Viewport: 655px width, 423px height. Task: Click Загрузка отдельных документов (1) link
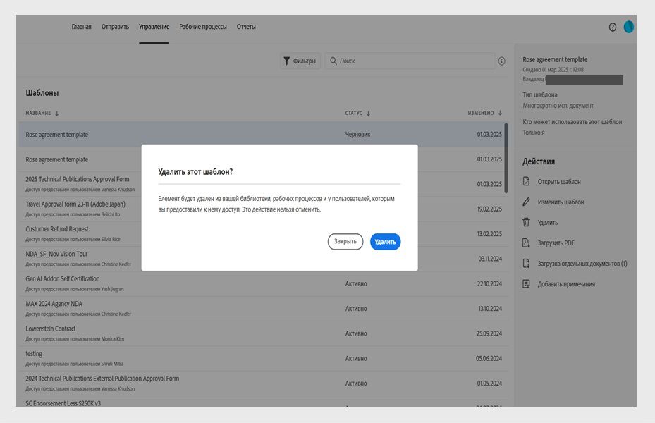coord(582,264)
